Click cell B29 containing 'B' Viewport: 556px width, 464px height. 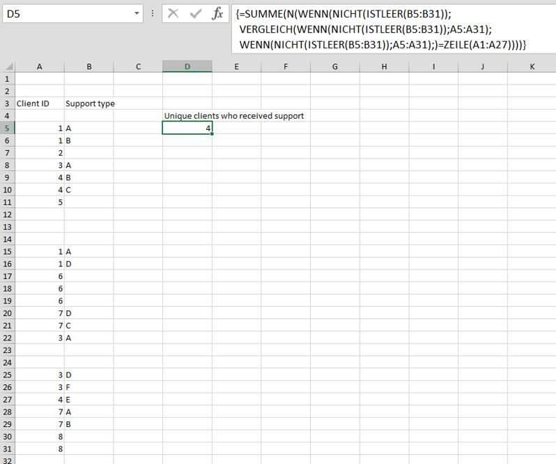pos(89,424)
